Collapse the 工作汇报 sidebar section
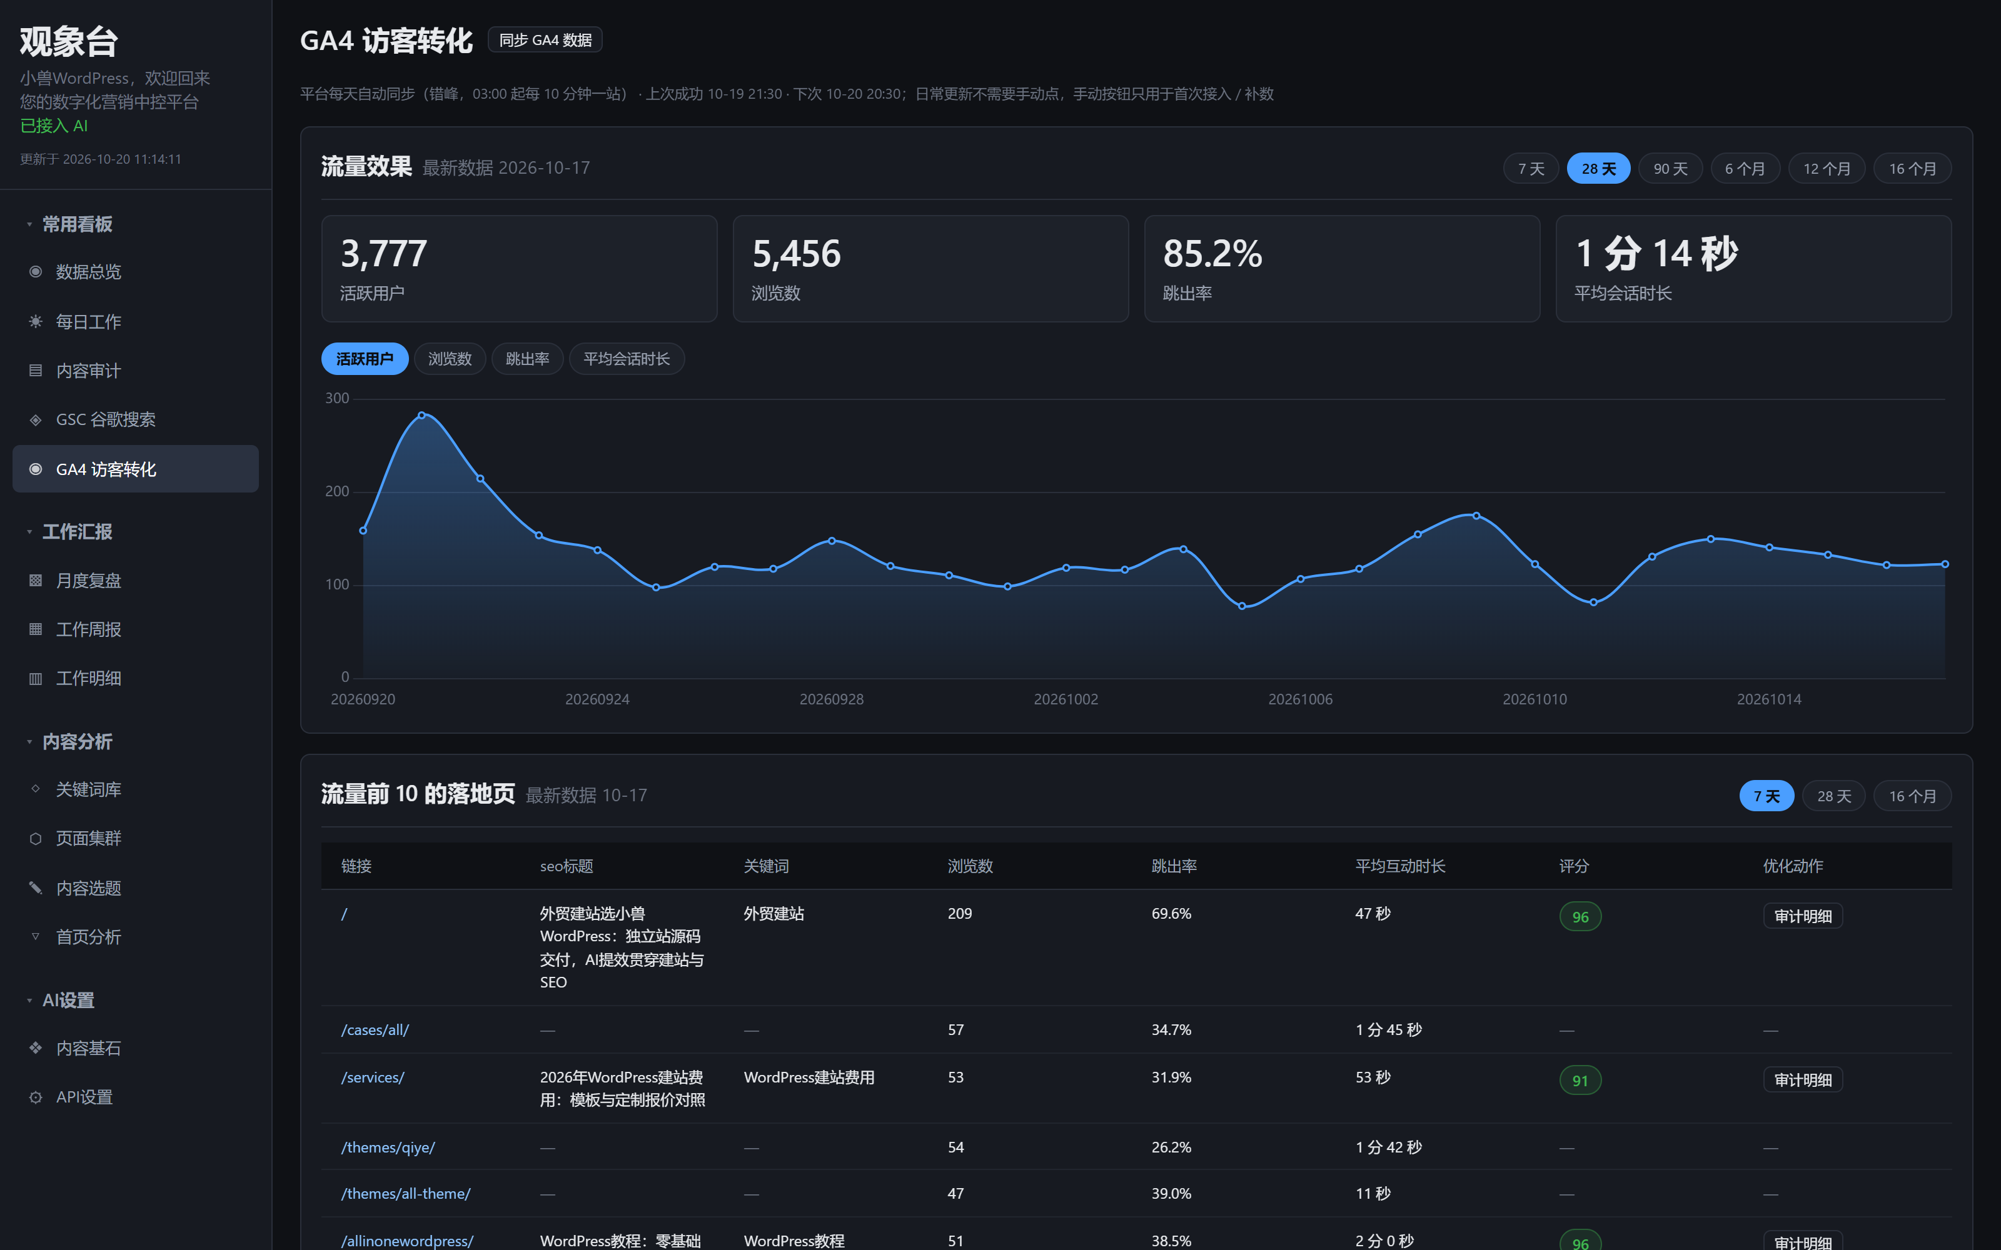 click(x=30, y=532)
